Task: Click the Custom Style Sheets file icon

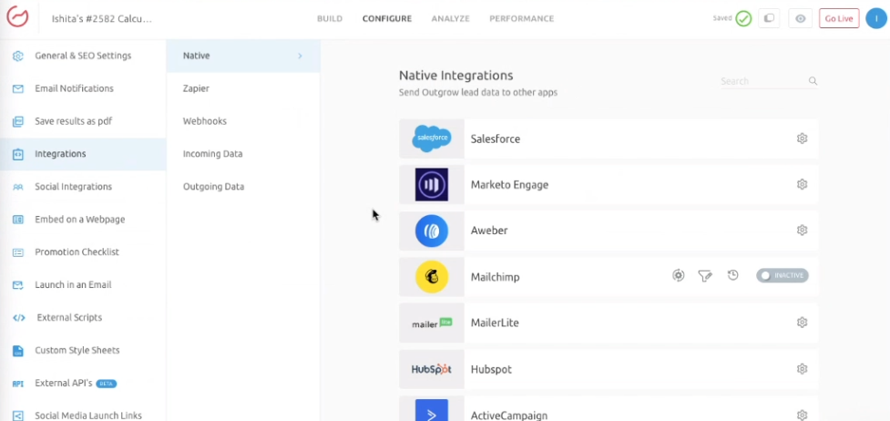Action: click(18, 351)
